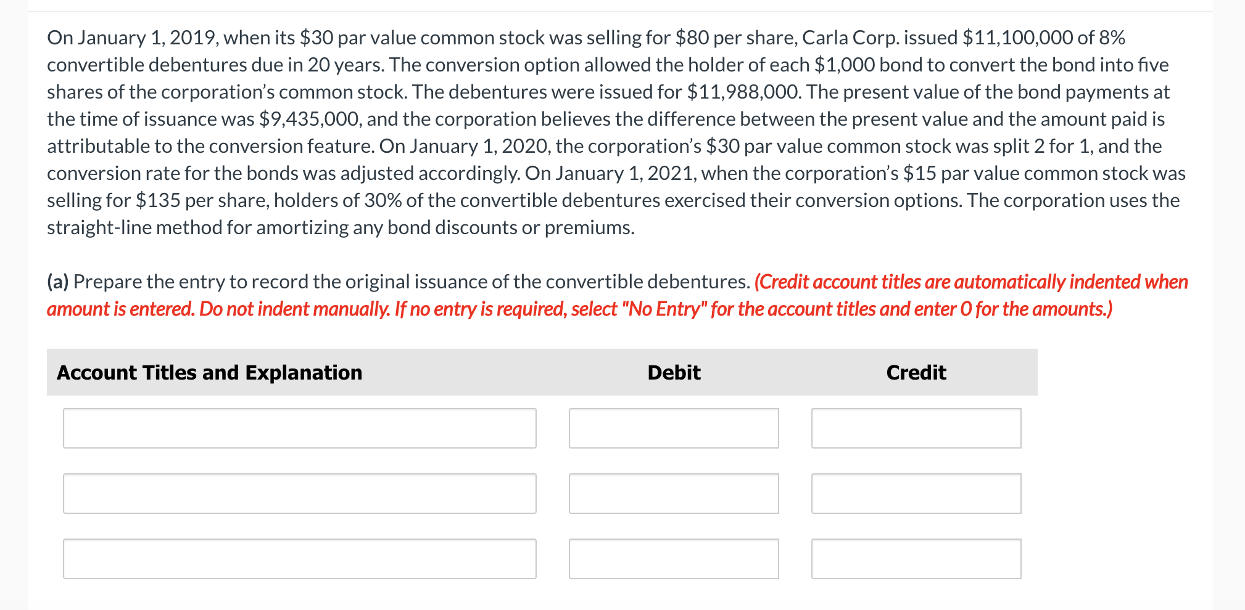Focus the first row Debit amount box
Screen dimensions: 1245x610
point(674,428)
